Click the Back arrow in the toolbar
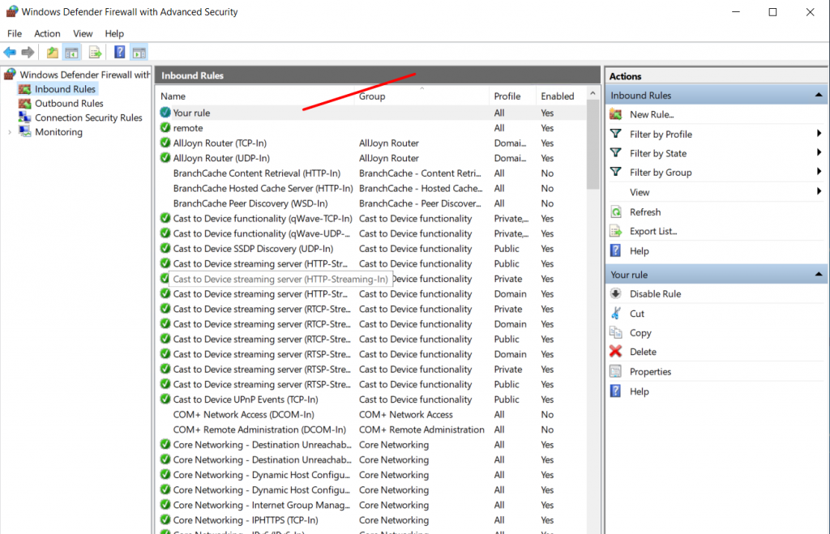Screen dimensions: 830x534 click(x=10, y=53)
